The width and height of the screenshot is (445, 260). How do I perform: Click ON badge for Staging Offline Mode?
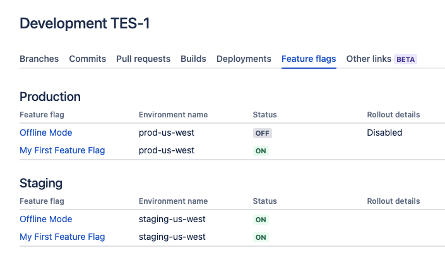[261, 220]
